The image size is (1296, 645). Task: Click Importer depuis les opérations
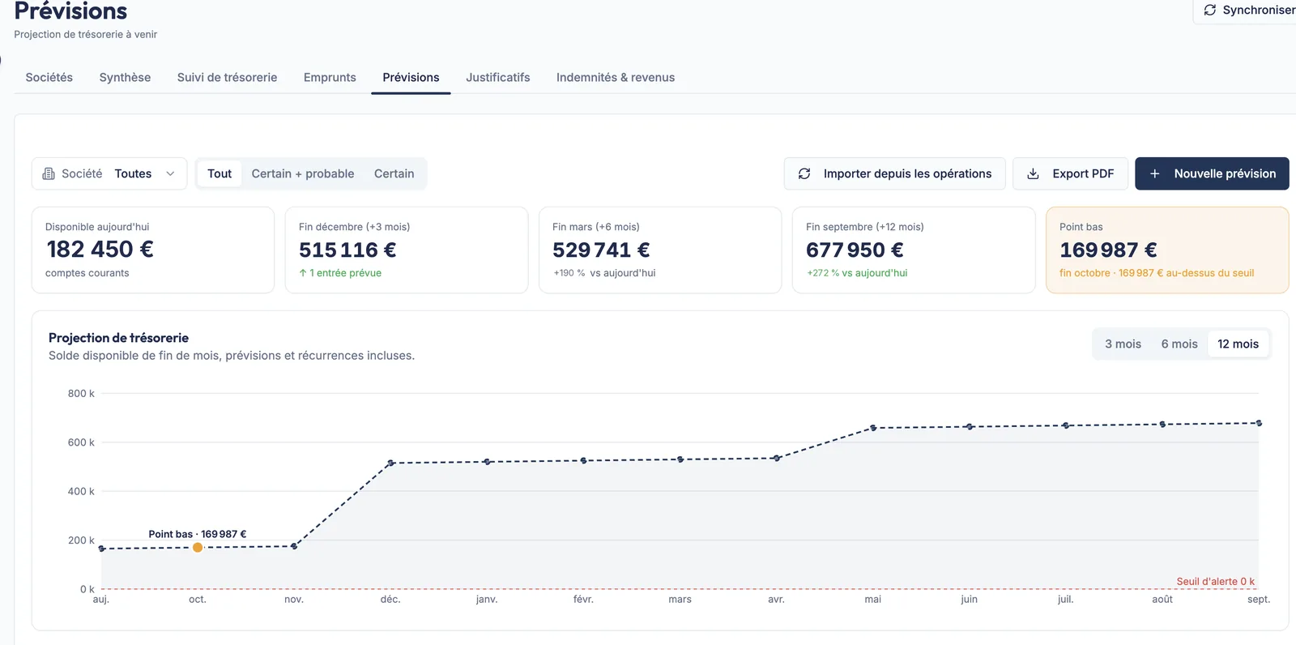tap(894, 174)
